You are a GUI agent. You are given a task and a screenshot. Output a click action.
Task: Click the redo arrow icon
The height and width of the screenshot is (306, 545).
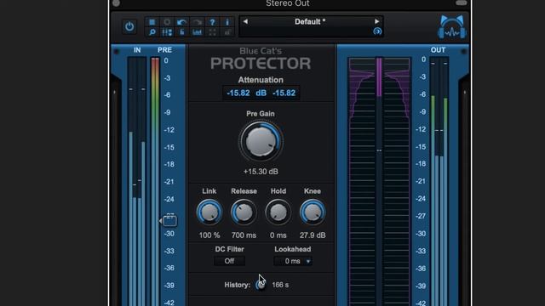click(197, 22)
